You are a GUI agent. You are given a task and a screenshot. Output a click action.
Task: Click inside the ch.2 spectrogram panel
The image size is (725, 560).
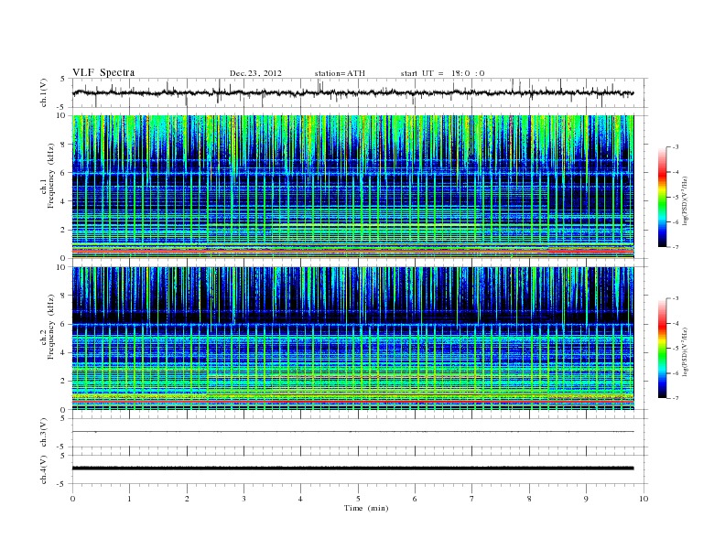(352, 339)
